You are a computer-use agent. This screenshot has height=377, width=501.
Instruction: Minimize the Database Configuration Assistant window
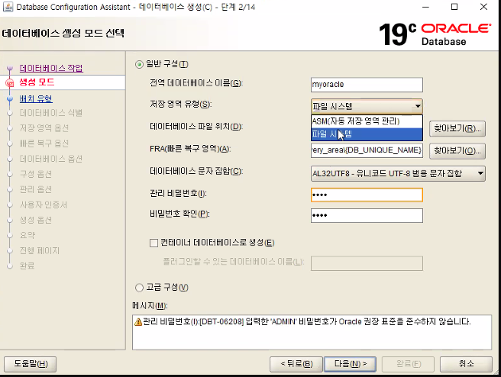425,7
